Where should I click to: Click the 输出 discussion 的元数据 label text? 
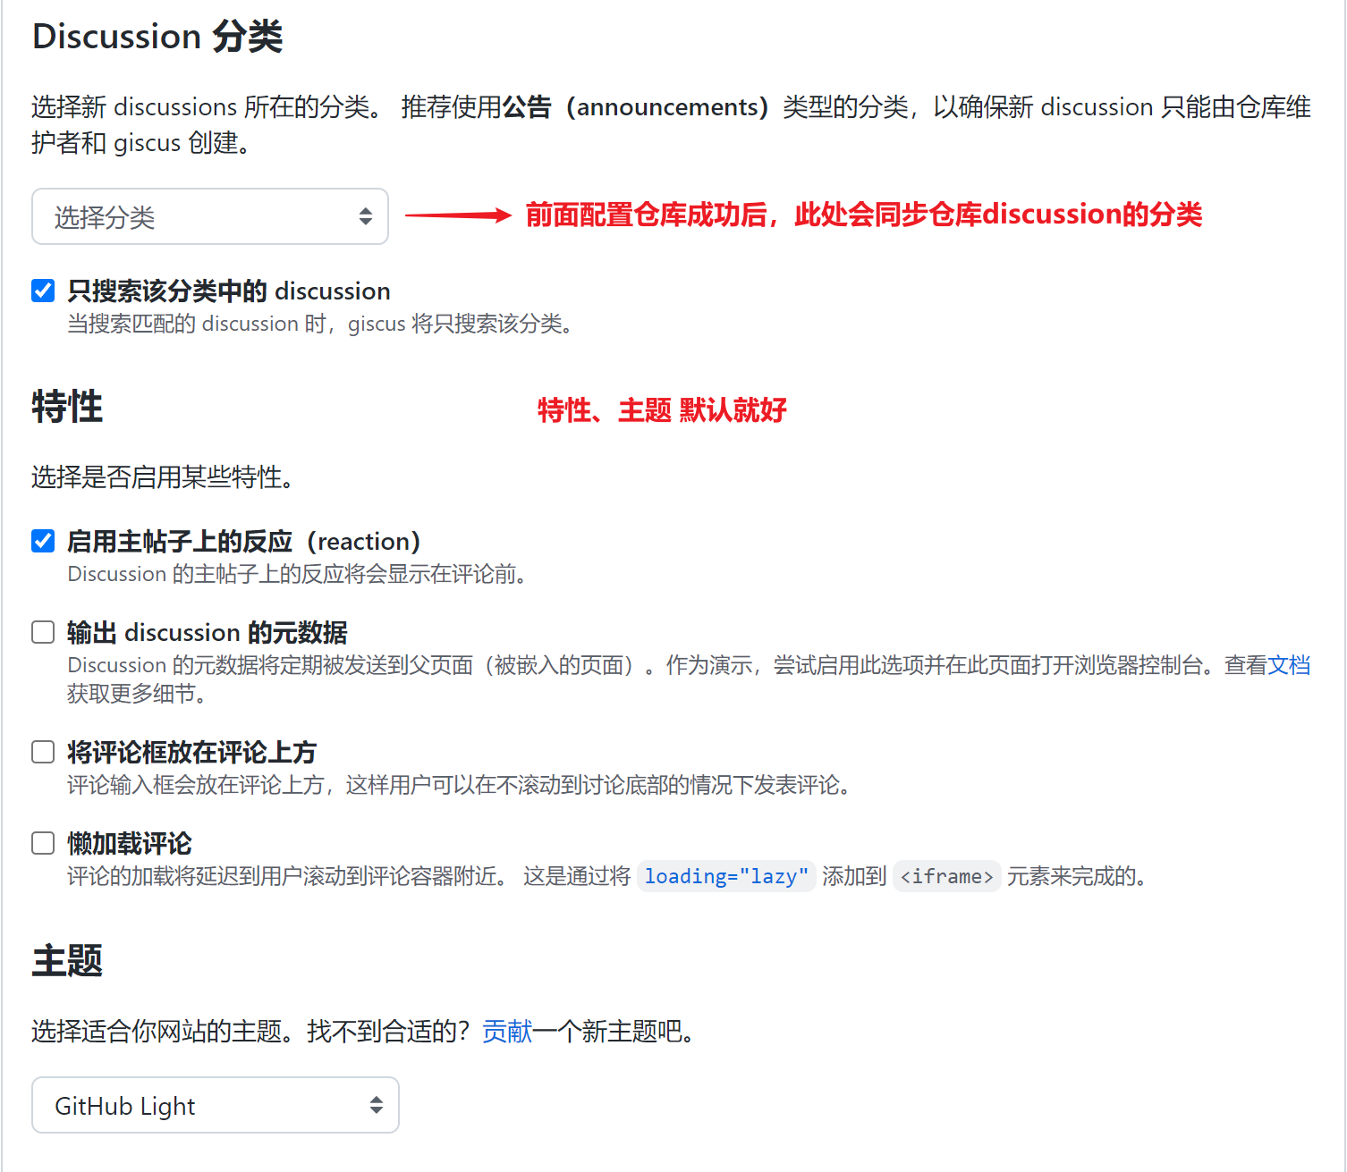pos(207,632)
